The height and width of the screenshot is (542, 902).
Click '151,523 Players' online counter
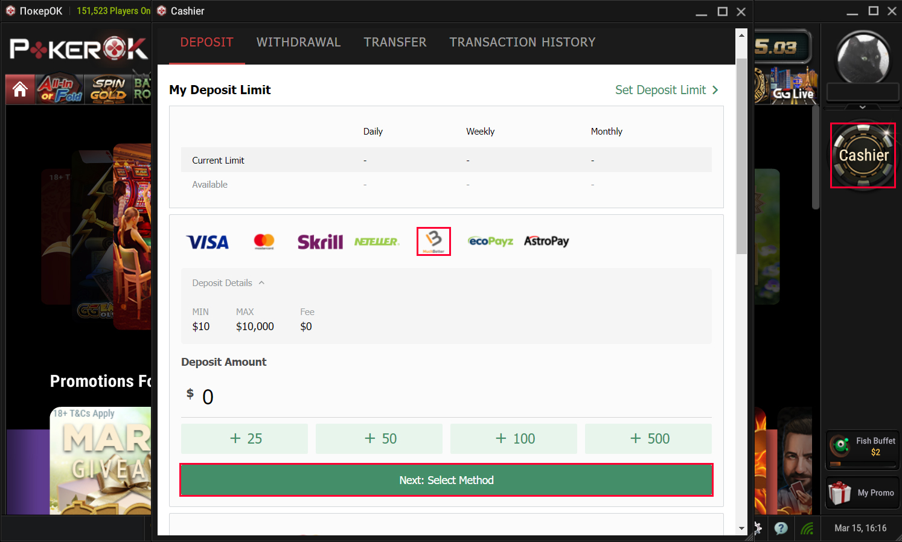(114, 11)
